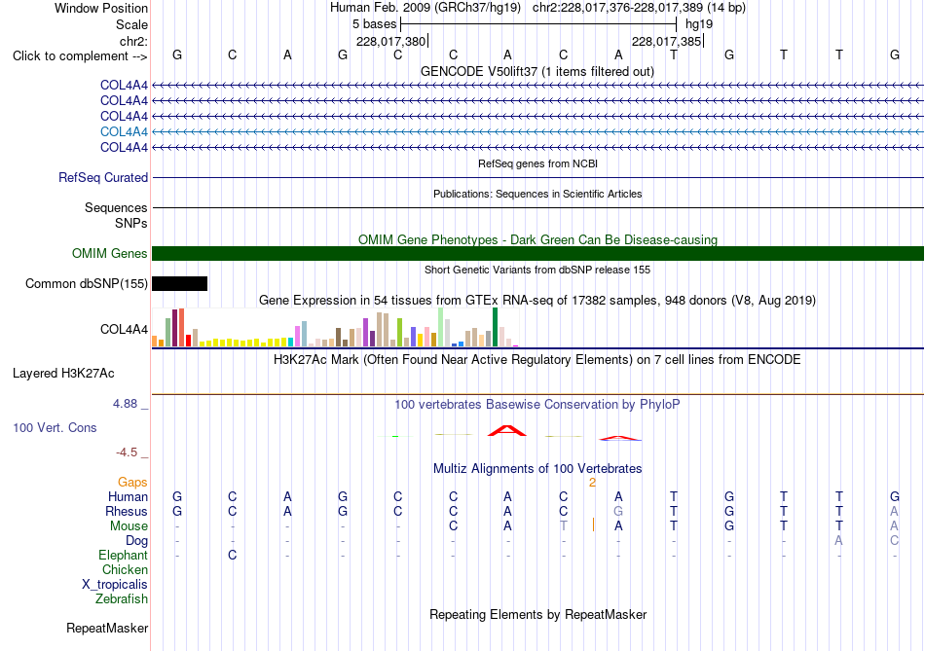Screen dimensions: 925x651
Task: Open the Layered H3K27Ac track label
Action: point(63,374)
